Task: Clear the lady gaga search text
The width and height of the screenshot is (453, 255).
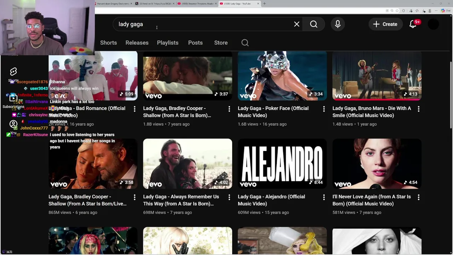Action: coord(297,24)
